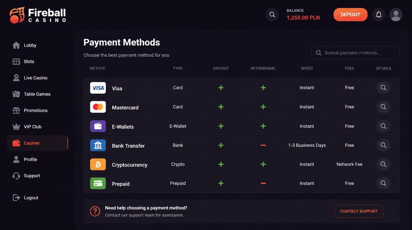Image resolution: width=412 pixels, height=230 pixels.
Task: Click the Visa card logo
Action: point(98,88)
